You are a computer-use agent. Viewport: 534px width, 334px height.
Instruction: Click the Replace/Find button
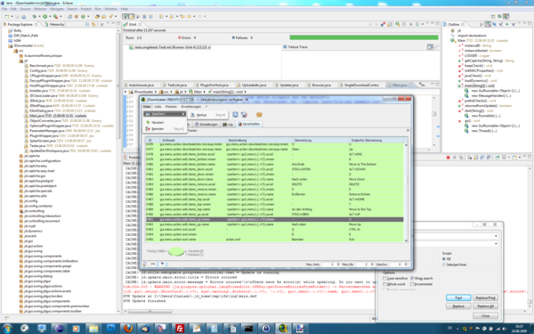click(485, 297)
